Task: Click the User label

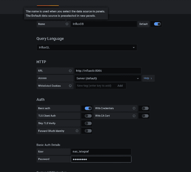Action: [41, 151]
